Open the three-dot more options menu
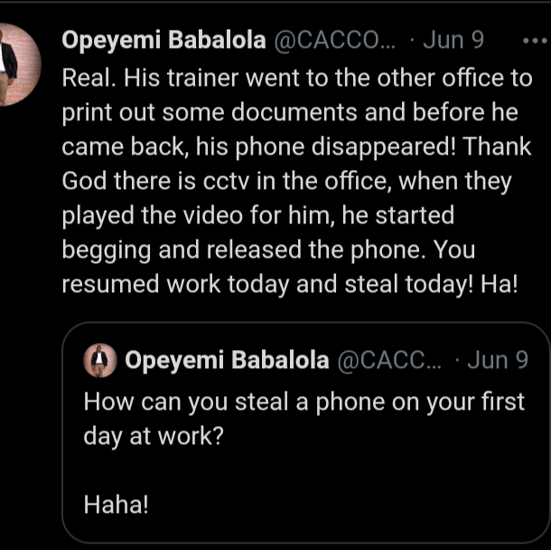Screen dimensions: 551x550 [x=535, y=42]
